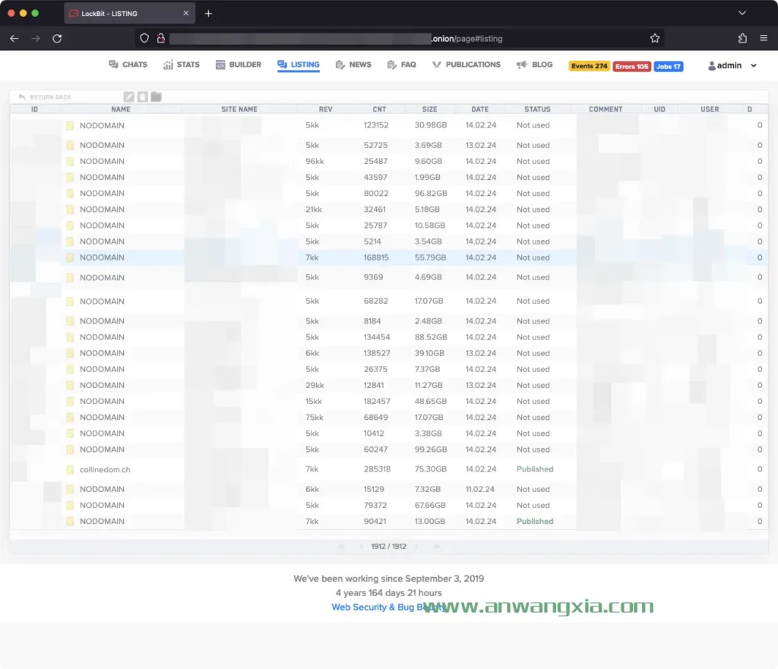Open the NEWS section

click(x=353, y=65)
